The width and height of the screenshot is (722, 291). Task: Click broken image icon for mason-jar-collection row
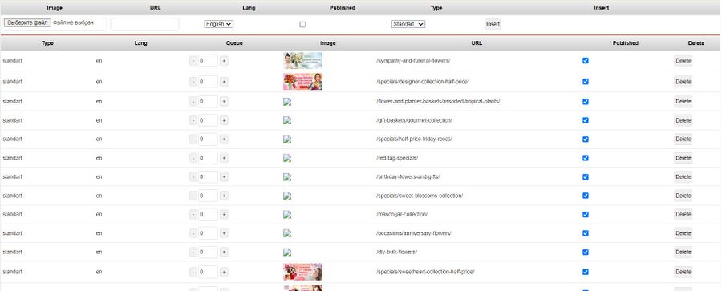[x=287, y=214]
